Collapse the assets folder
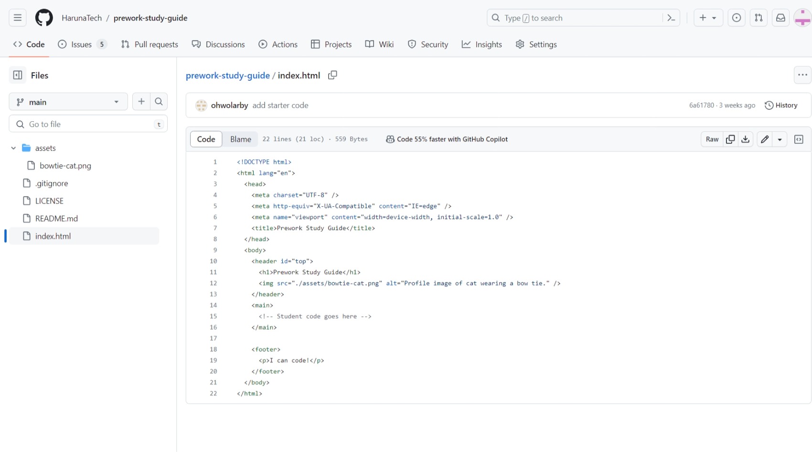812x452 pixels. 13,148
